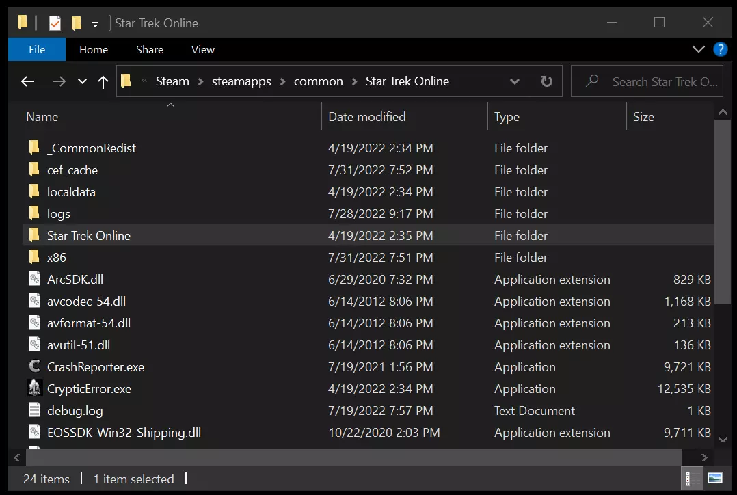Switch to Details view layout
The width and height of the screenshot is (737, 495).
pyautogui.click(x=693, y=478)
